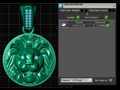The height and width of the screenshot is (90, 120).
Task: Click the Set Material button label
Action: coord(101,80)
